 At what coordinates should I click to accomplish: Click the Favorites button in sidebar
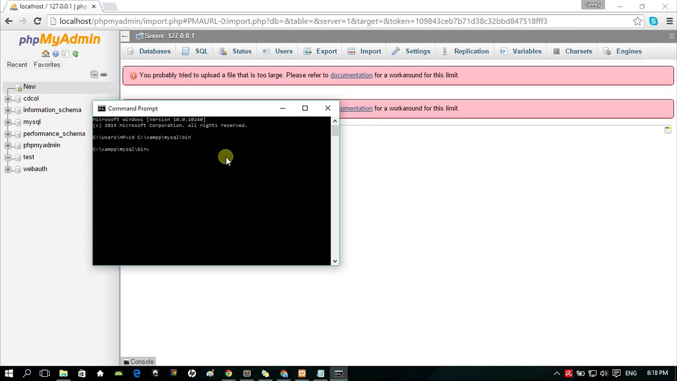point(47,65)
